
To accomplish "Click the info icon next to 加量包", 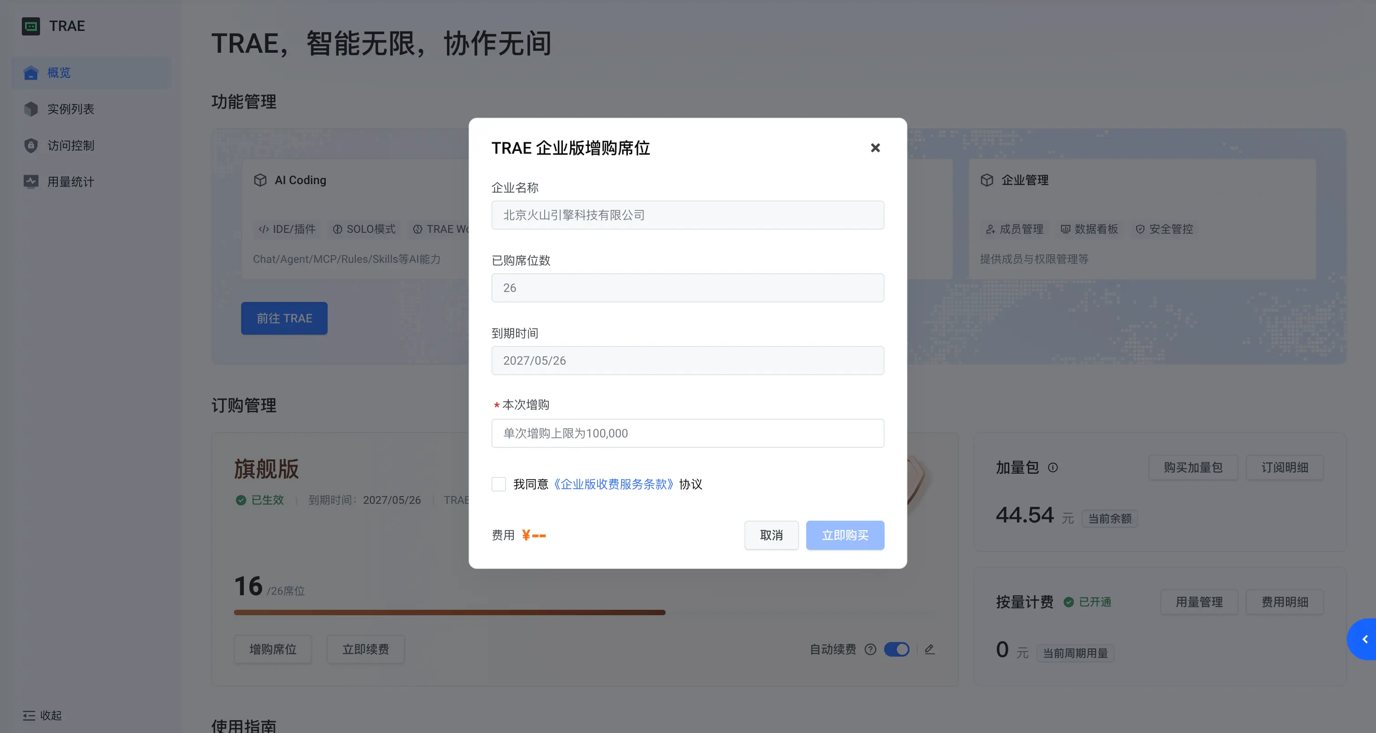I will [x=1053, y=467].
